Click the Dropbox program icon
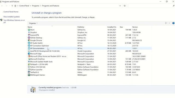 [x=29, y=32]
